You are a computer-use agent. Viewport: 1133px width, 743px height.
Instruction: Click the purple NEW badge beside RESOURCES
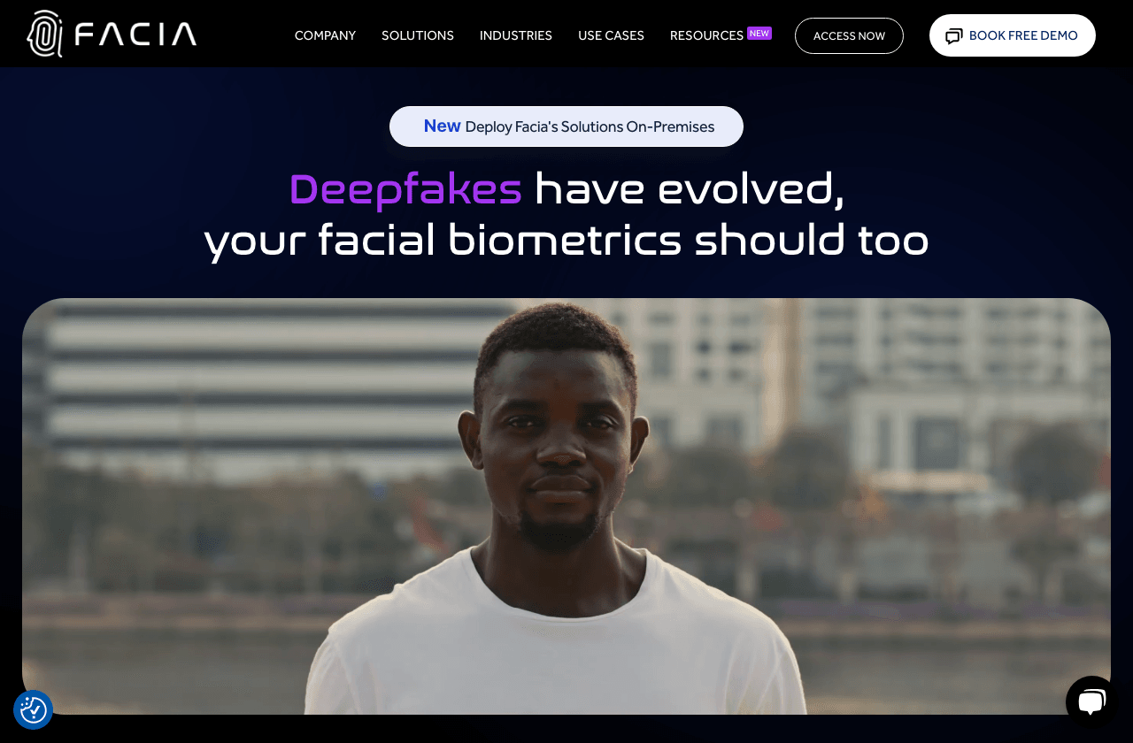[759, 34]
